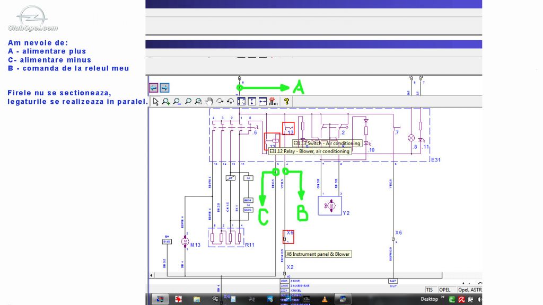The height and width of the screenshot is (305, 543).
Task: Click the first taskbar application button
Action: pyautogui.click(x=160, y=299)
